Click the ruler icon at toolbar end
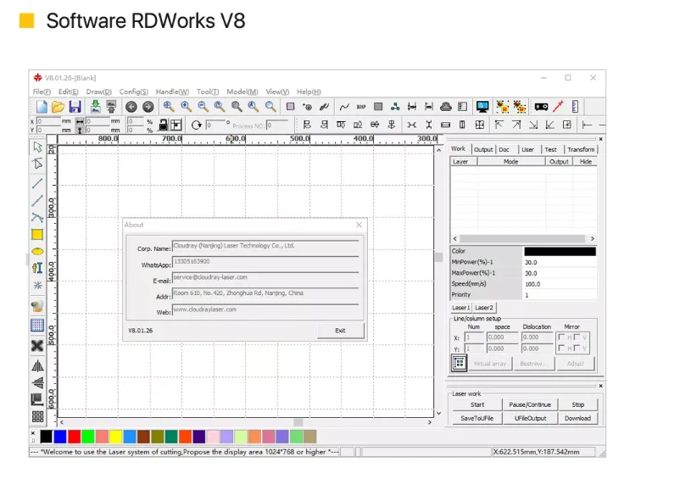This screenshot has width=691, height=479. [x=575, y=107]
